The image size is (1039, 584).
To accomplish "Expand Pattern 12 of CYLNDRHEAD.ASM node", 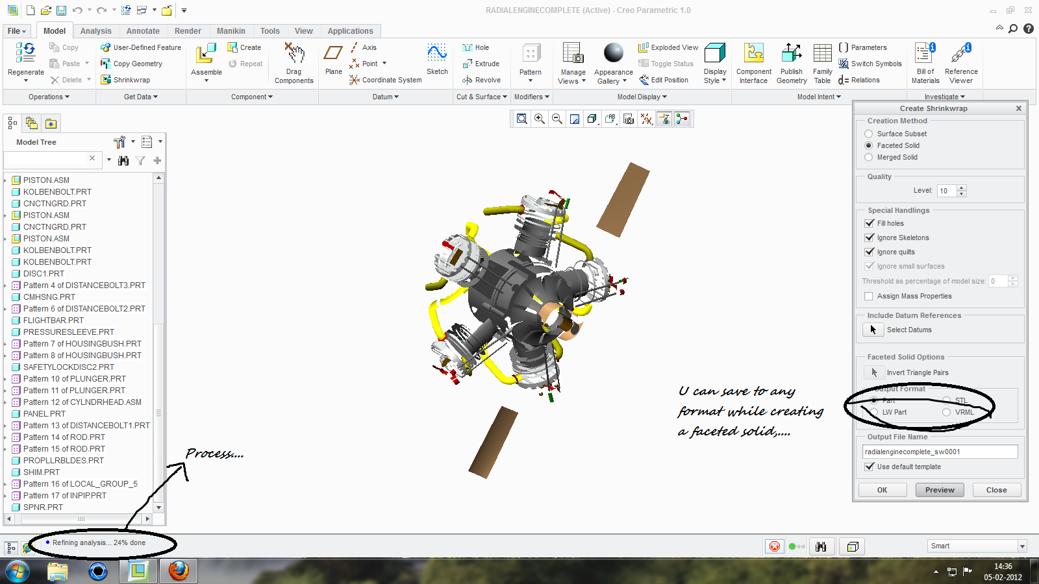I will click(x=6, y=402).
